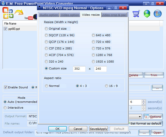The image size is (166, 137).
Task: Click the yellow convert arrow icon
Action: (19, 12)
